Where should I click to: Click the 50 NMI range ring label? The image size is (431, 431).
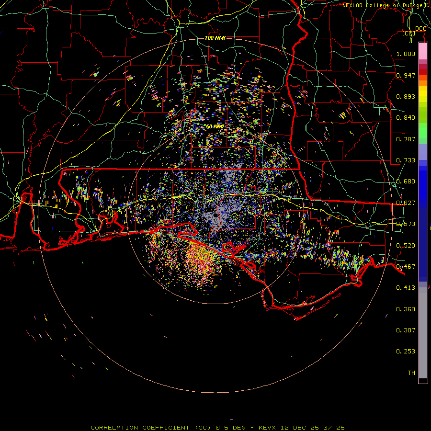pyautogui.click(x=215, y=127)
